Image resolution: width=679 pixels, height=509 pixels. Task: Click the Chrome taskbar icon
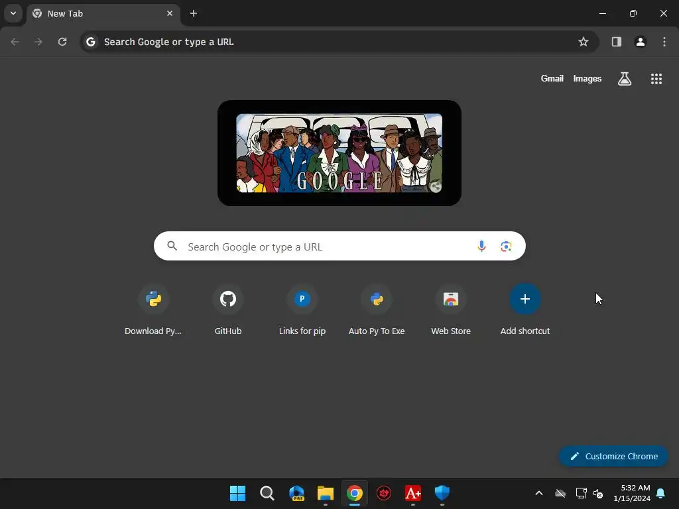click(x=355, y=493)
